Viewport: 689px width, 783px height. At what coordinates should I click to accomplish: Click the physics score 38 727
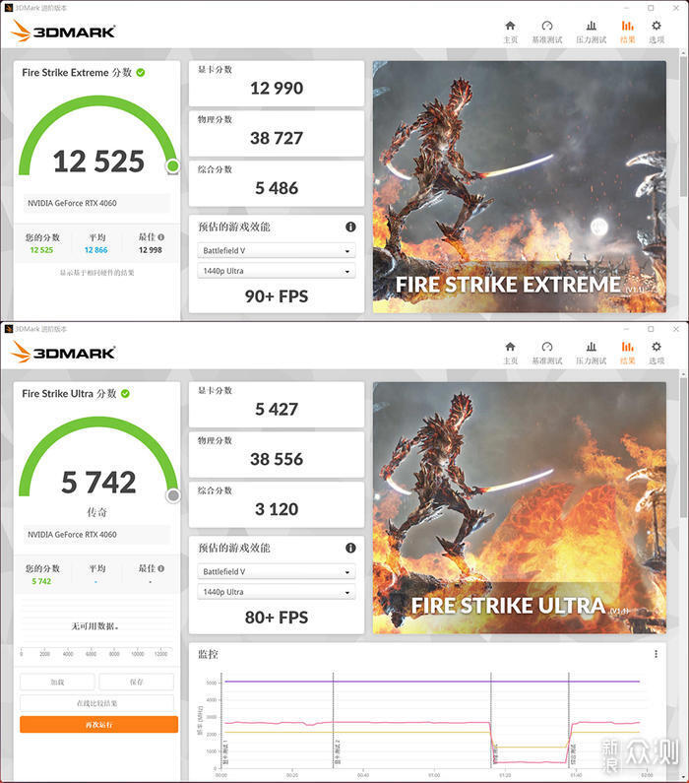[x=277, y=138]
